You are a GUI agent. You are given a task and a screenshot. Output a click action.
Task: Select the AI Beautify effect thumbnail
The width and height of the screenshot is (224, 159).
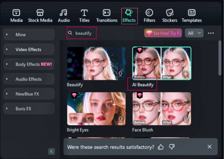click(x=162, y=63)
